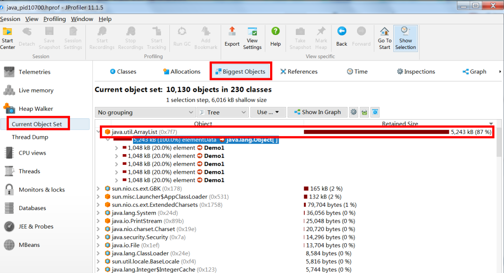Expand the java.io.PrintStream node
504x273 pixels.
pos(98,221)
